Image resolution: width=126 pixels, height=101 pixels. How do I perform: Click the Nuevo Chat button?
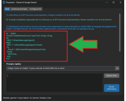(x=112, y=75)
